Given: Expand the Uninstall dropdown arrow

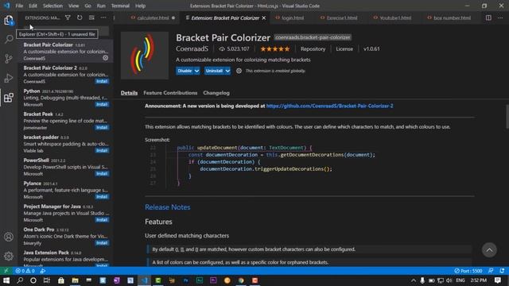Looking at the screenshot, I should 227,71.
